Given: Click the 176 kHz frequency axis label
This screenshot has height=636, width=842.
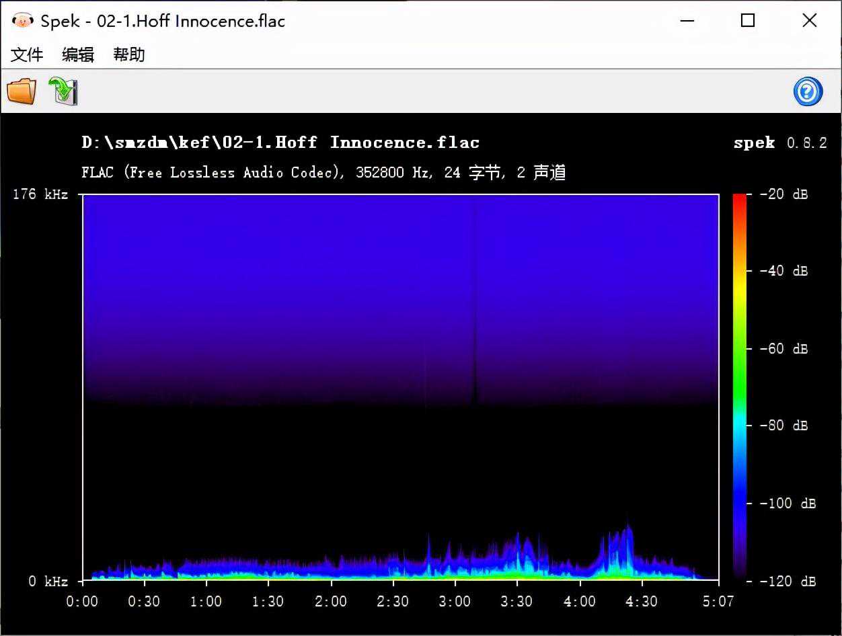Looking at the screenshot, I should click(40, 195).
